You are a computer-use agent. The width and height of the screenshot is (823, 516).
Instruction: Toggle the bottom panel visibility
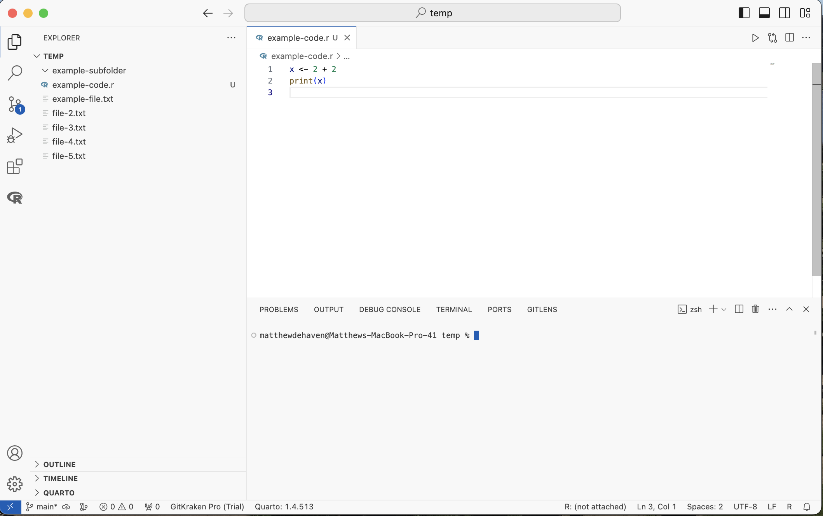click(x=764, y=13)
